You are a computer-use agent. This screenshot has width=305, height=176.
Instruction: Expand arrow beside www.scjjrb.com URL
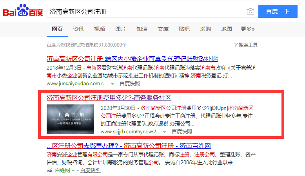164,132
